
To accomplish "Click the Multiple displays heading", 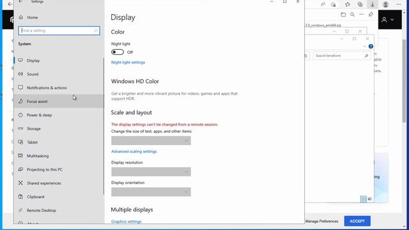I will point(132,210).
